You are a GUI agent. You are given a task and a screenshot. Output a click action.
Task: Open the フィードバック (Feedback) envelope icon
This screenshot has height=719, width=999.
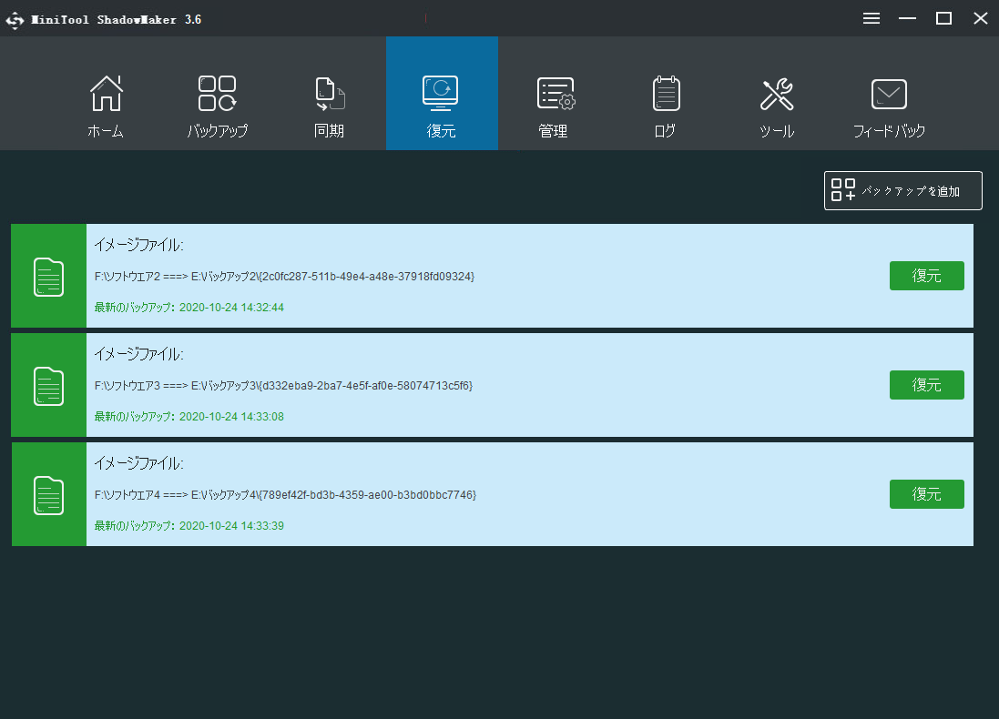(889, 94)
